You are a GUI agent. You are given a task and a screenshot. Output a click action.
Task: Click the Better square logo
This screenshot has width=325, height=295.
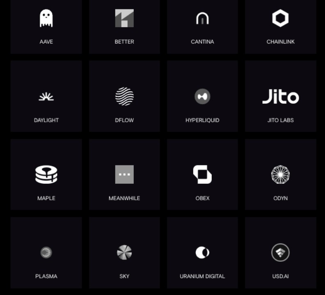pos(124,18)
